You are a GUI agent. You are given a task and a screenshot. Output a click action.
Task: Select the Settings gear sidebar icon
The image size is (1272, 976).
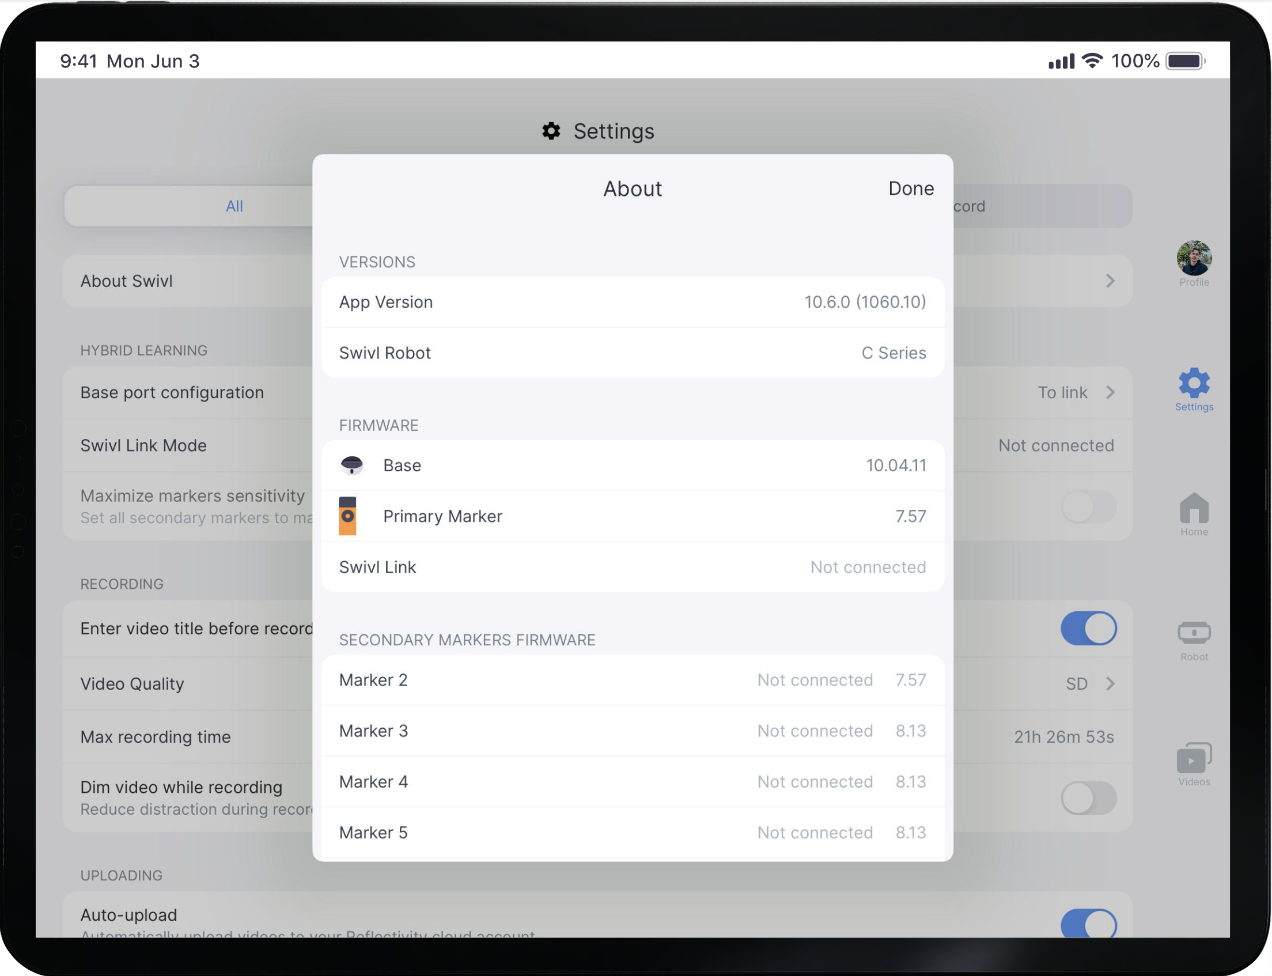(x=1194, y=384)
